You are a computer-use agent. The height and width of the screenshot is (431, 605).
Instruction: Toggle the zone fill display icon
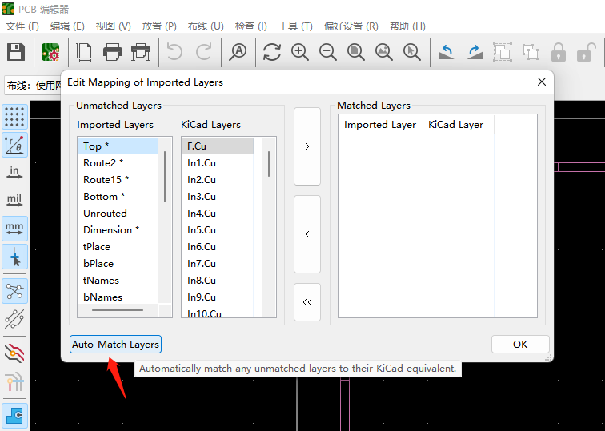(x=14, y=416)
